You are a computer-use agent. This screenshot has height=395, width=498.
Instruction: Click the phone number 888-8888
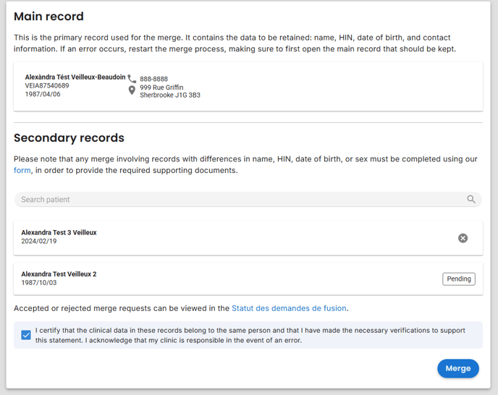(x=153, y=79)
